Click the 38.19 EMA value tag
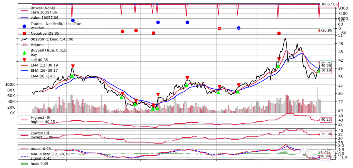The height and width of the screenshot is (168, 353). [326, 70]
